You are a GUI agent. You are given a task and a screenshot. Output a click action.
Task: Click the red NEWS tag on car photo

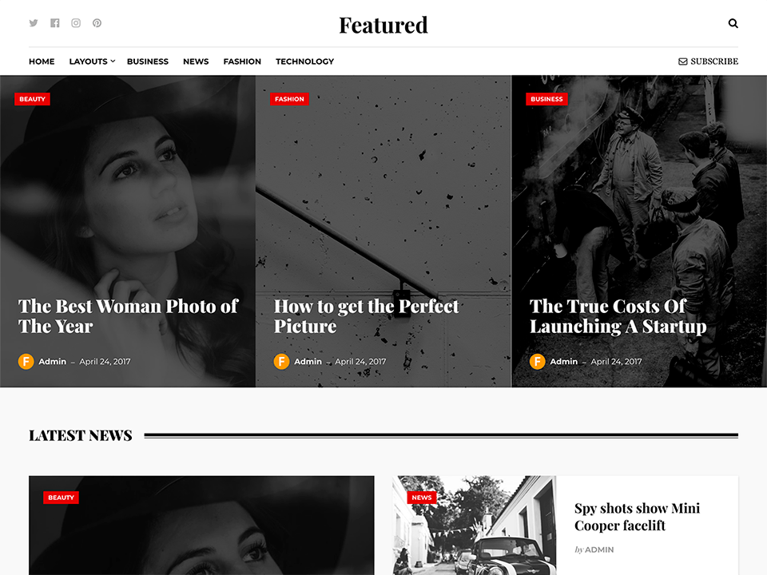pyautogui.click(x=422, y=498)
